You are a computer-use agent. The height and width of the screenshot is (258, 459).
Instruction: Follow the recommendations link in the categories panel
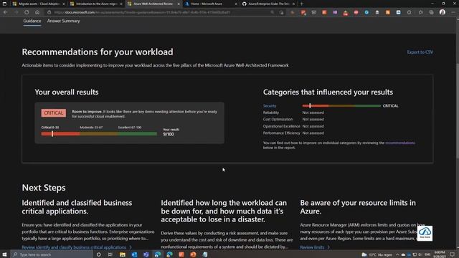(400, 143)
